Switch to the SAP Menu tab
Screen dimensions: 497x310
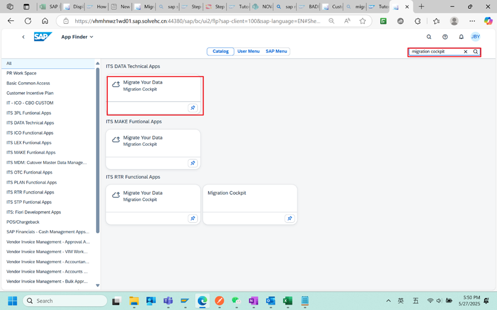[x=276, y=51]
